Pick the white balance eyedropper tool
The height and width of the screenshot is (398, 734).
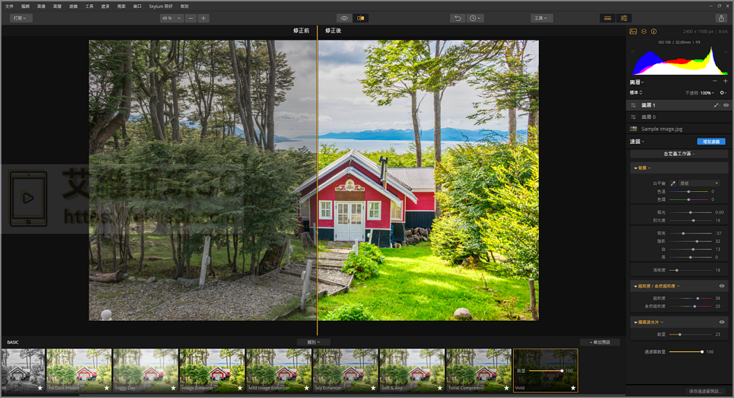coord(673,183)
